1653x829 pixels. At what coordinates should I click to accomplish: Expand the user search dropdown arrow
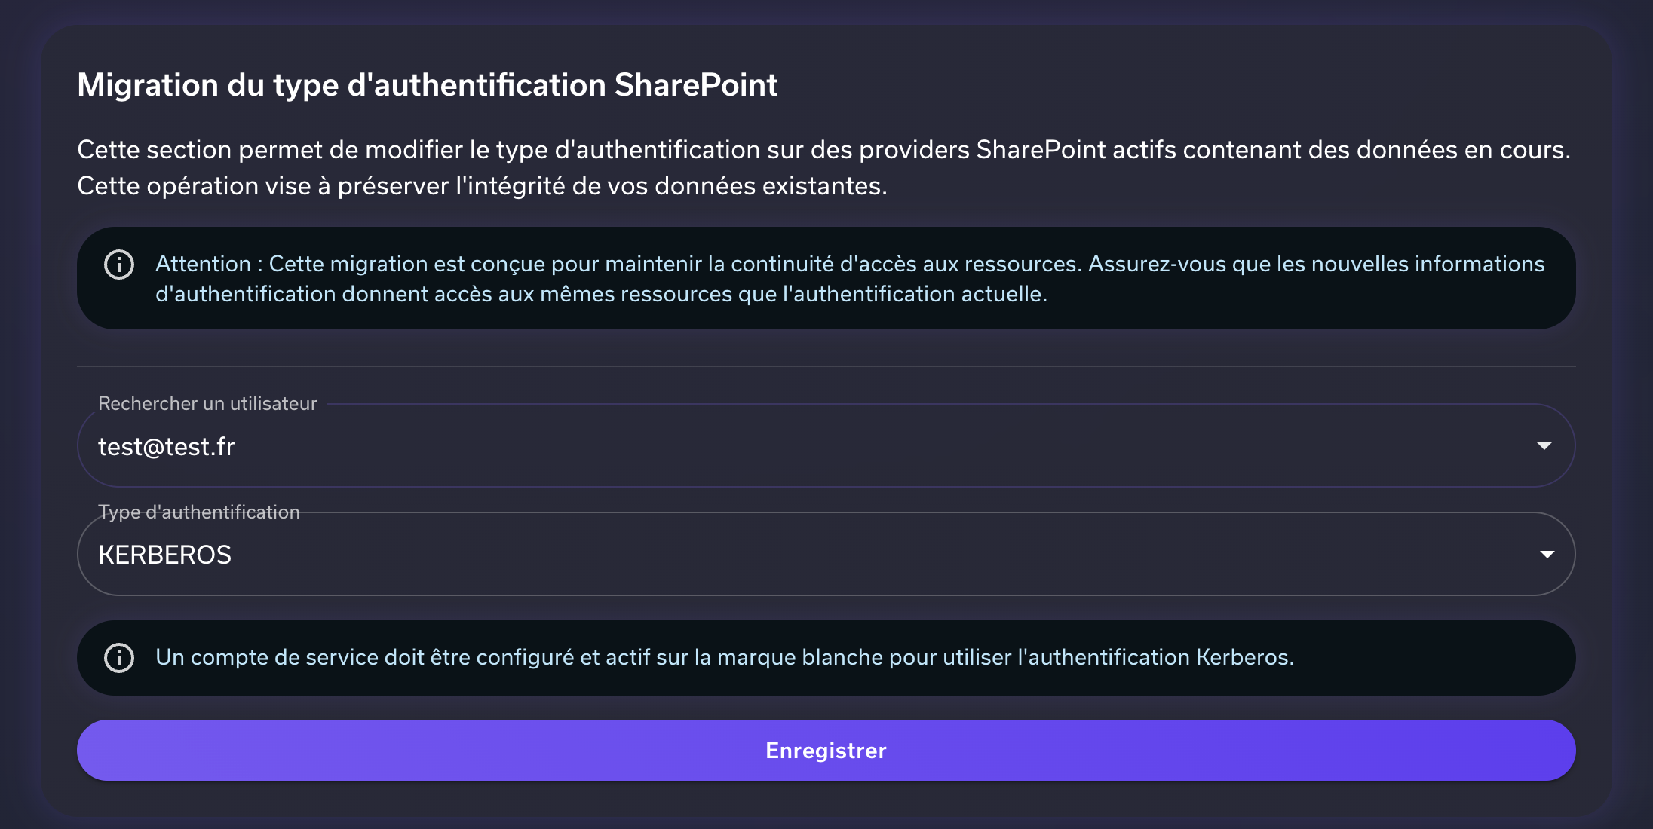click(x=1544, y=446)
